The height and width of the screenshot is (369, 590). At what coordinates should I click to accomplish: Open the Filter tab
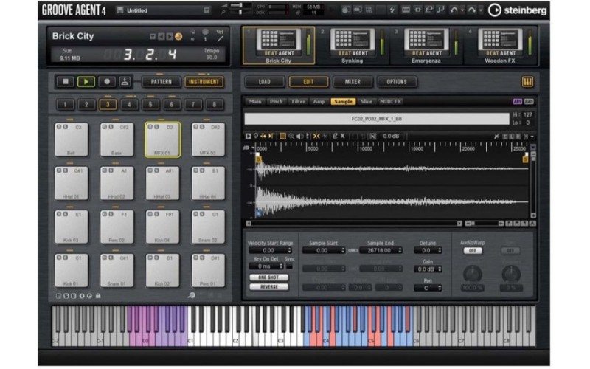298,101
